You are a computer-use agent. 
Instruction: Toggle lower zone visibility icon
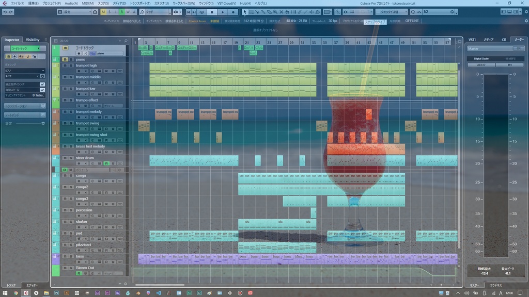(x=509, y=12)
